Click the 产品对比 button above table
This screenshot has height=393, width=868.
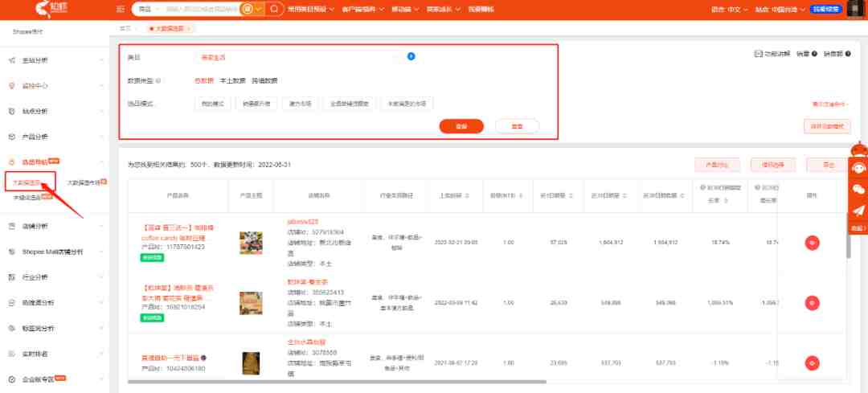tap(717, 165)
